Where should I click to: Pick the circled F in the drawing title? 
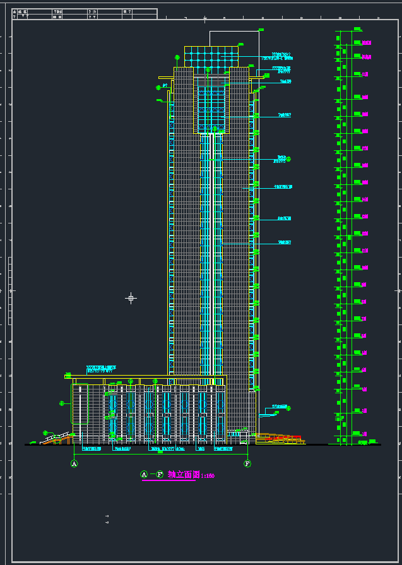pos(160,475)
